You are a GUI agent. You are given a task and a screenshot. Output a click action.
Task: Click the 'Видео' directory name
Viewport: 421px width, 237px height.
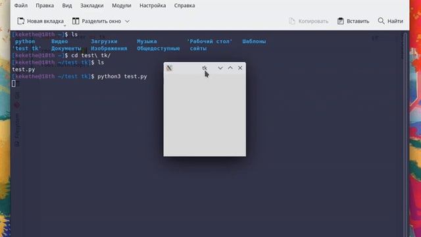pyautogui.click(x=60, y=41)
